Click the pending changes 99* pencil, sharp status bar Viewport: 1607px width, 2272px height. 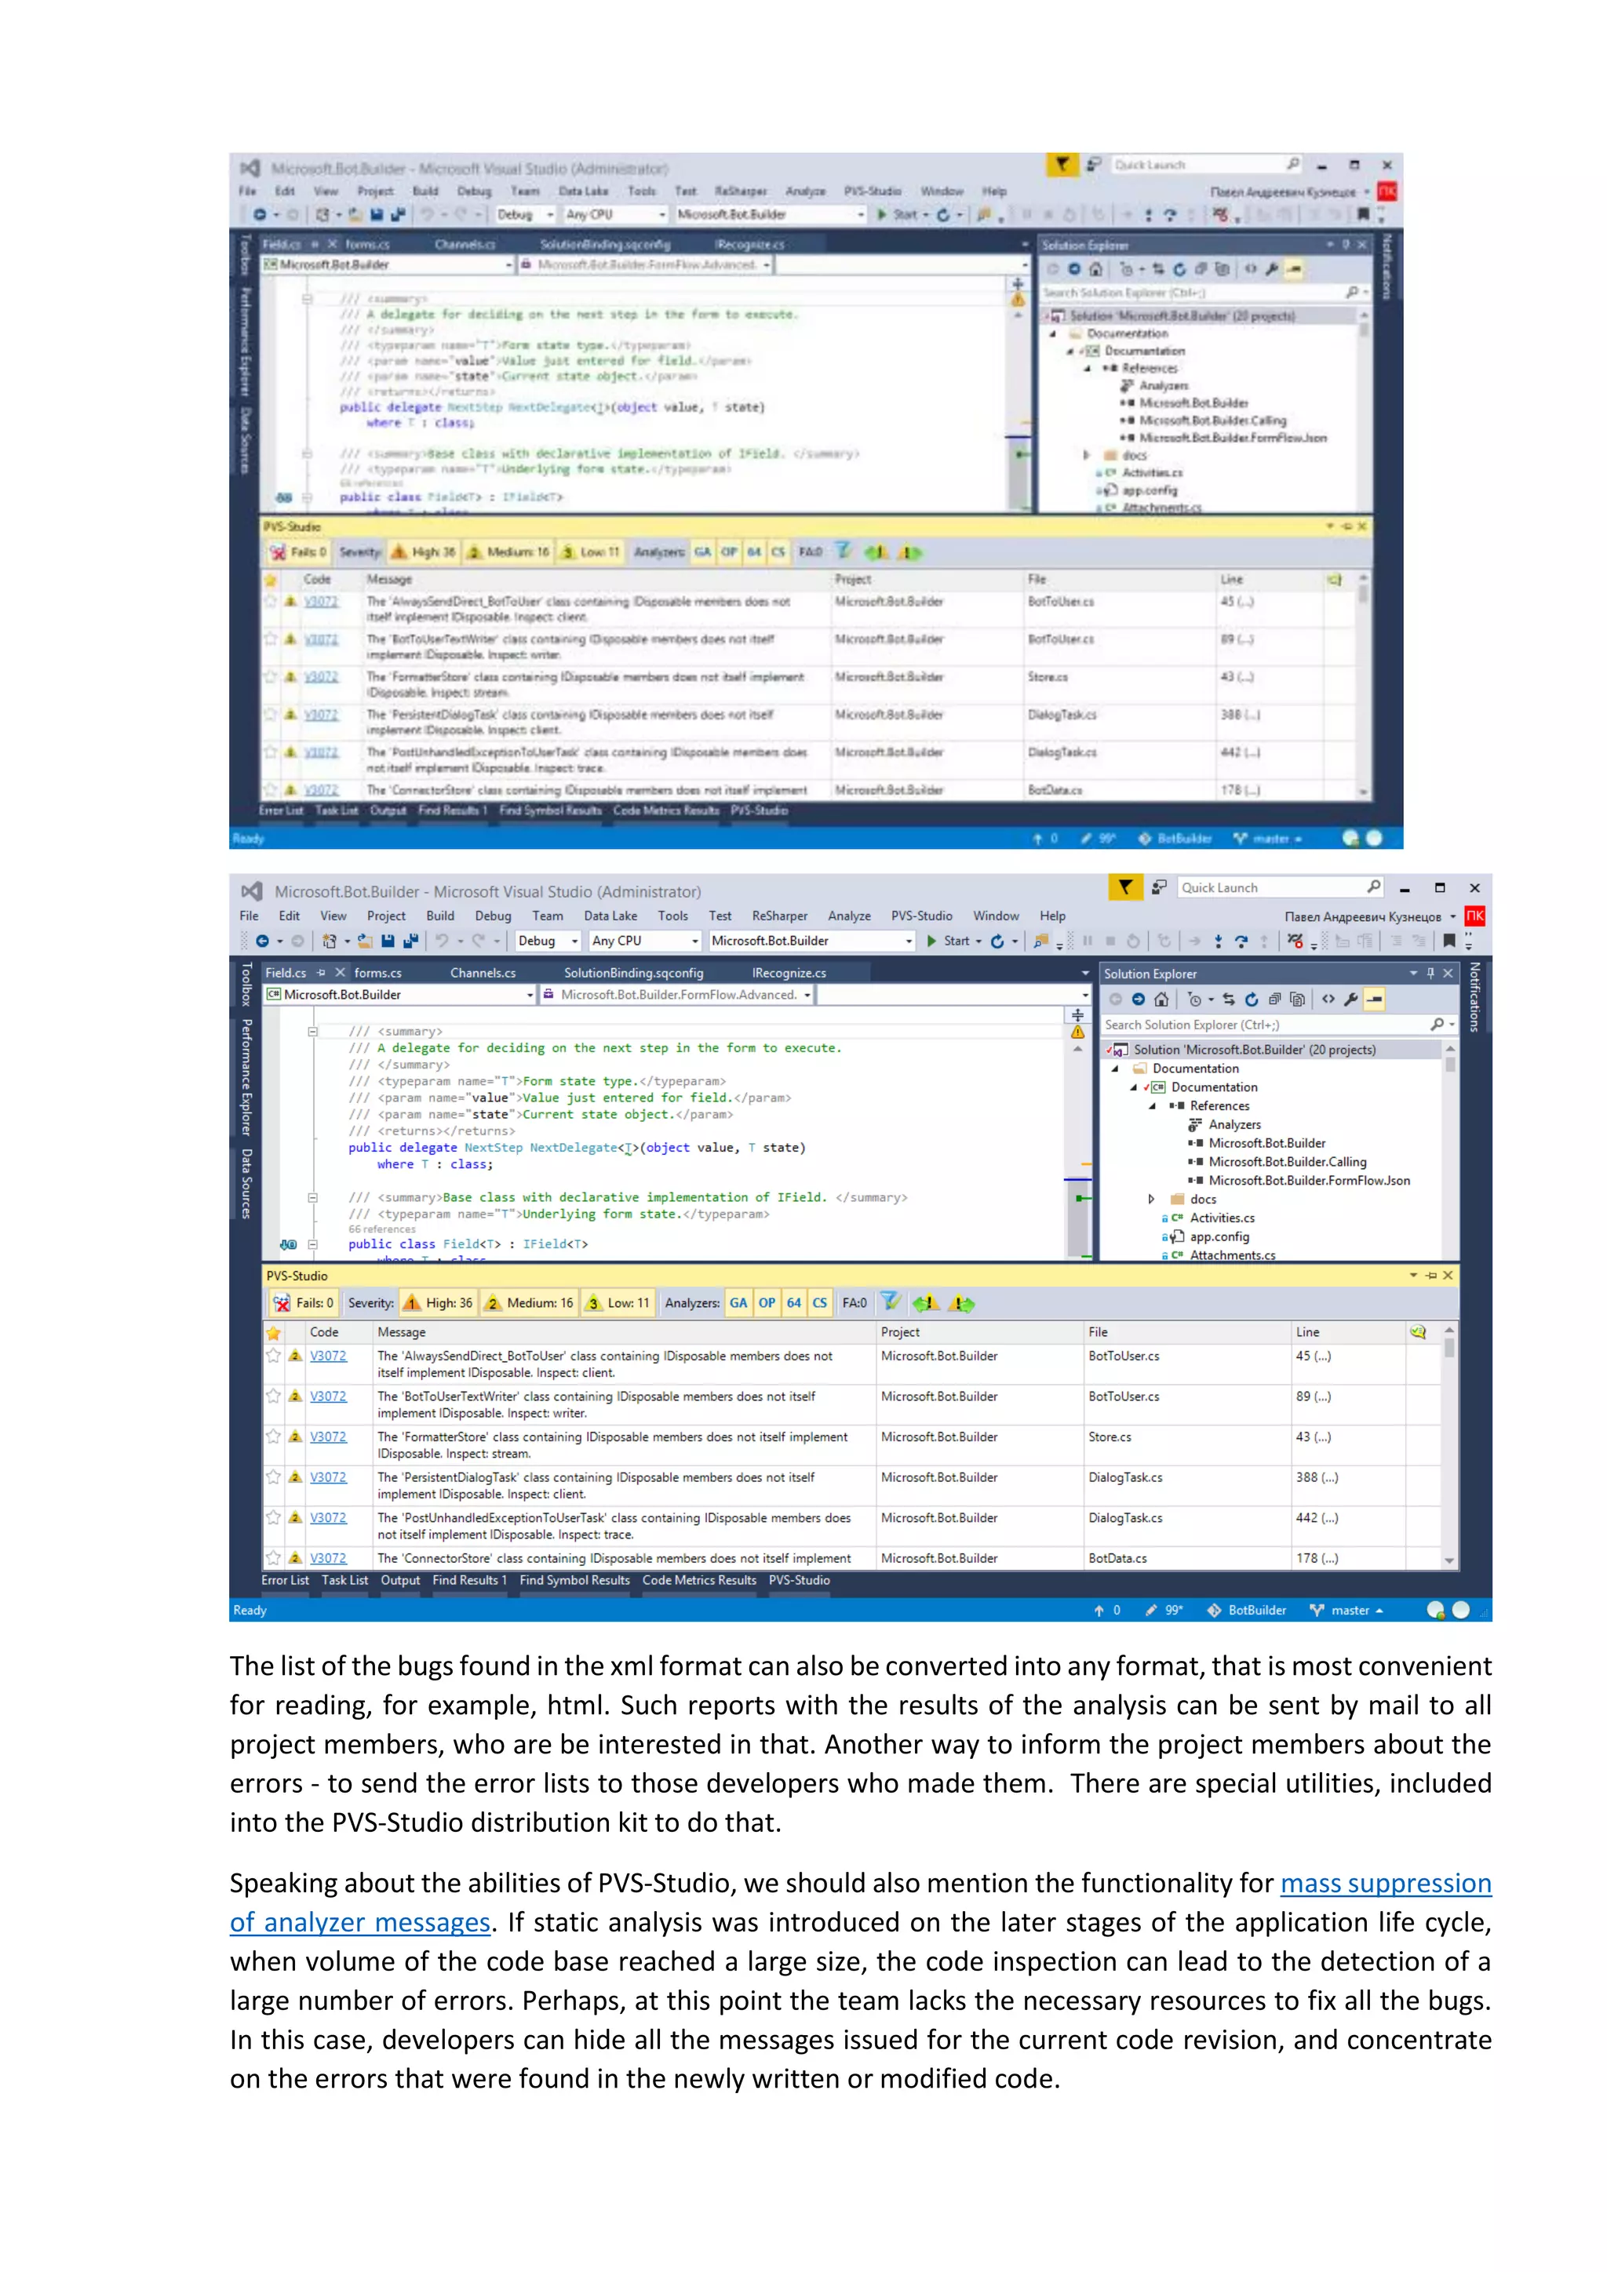point(1164,1610)
